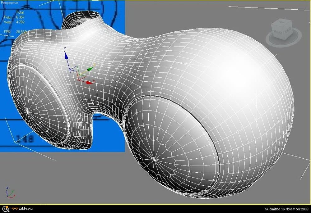Open the Perspective viewport label menu
311x213 pixels.
click(x=9, y=3)
